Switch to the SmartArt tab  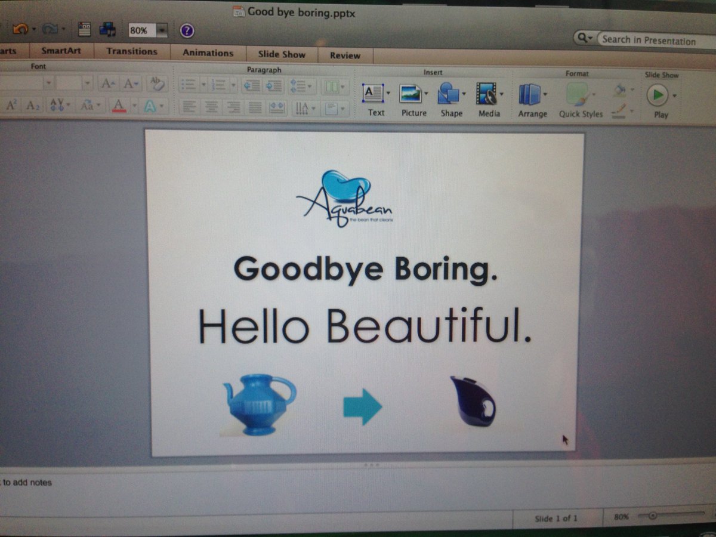[61, 51]
